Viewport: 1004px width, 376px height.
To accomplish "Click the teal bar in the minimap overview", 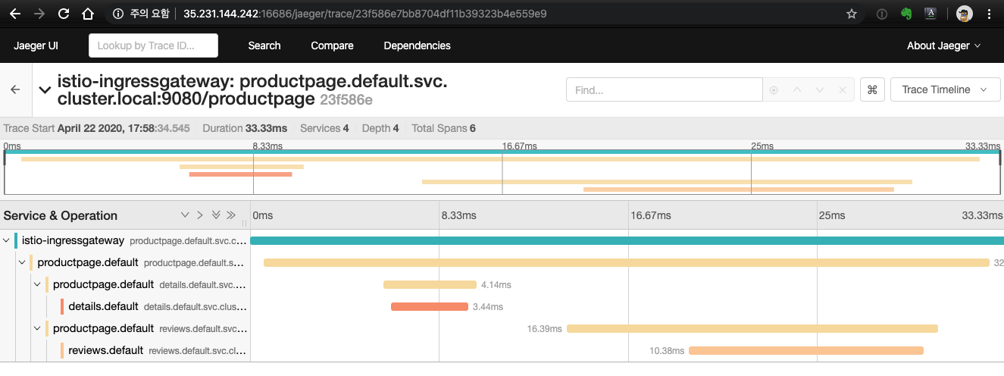I will pos(502,152).
